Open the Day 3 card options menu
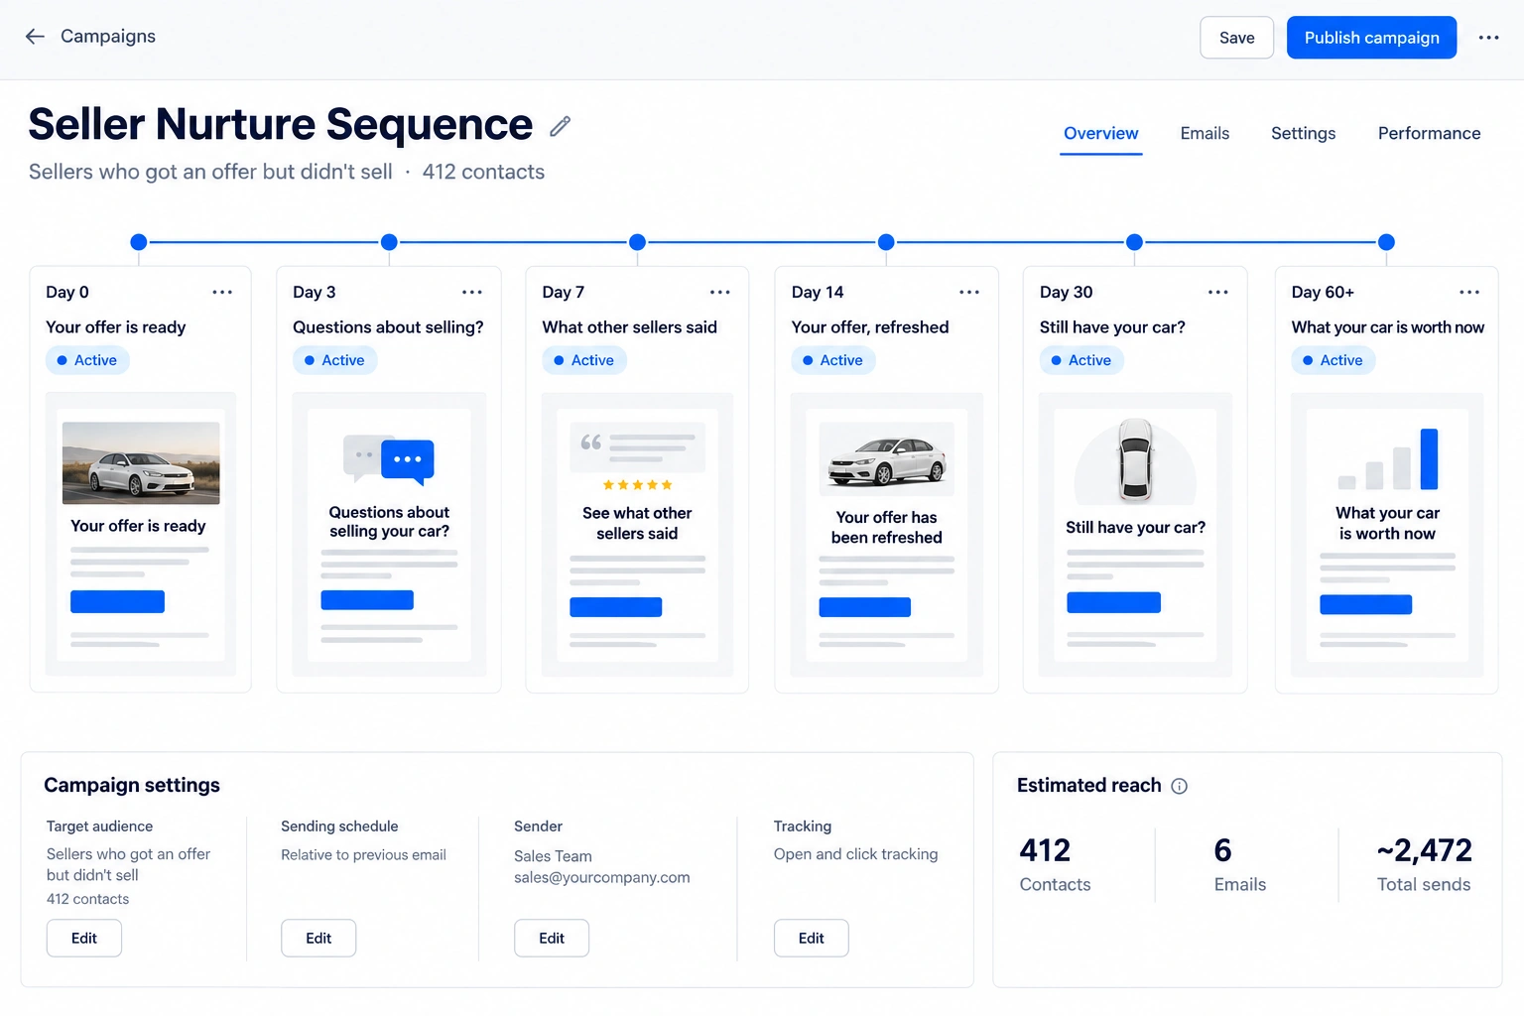Screen dimensions: 1524x1016 472,292
